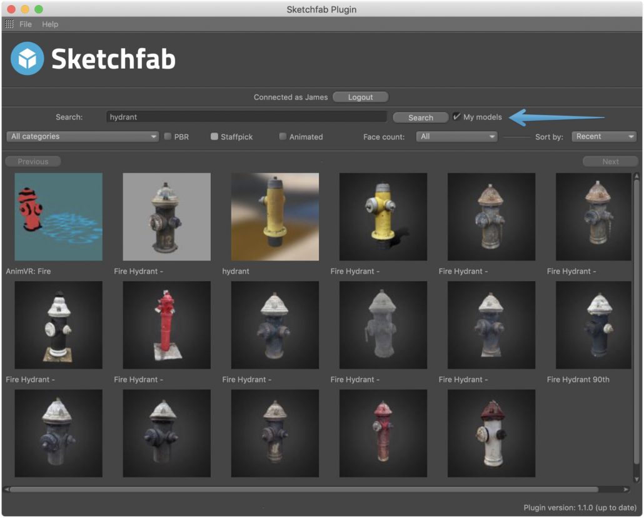The width and height of the screenshot is (644, 518).
Task: Open the yellow blurred 'hydrant' model thumbnail
Action: pos(274,217)
